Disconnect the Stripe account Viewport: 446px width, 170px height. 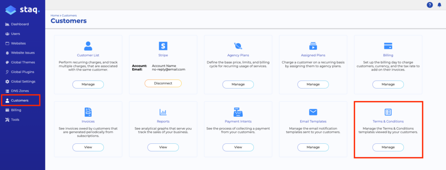click(163, 83)
